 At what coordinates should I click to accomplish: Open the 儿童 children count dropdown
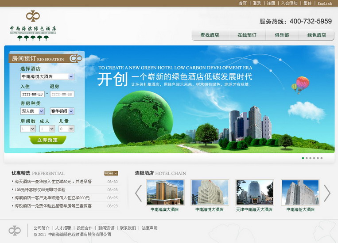point(66,129)
